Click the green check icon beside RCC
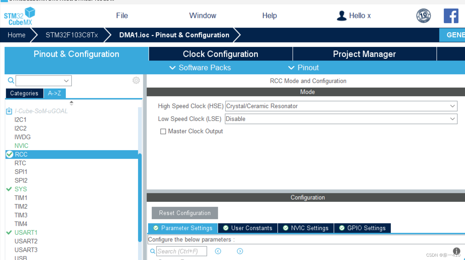 pyautogui.click(x=10, y=154)
